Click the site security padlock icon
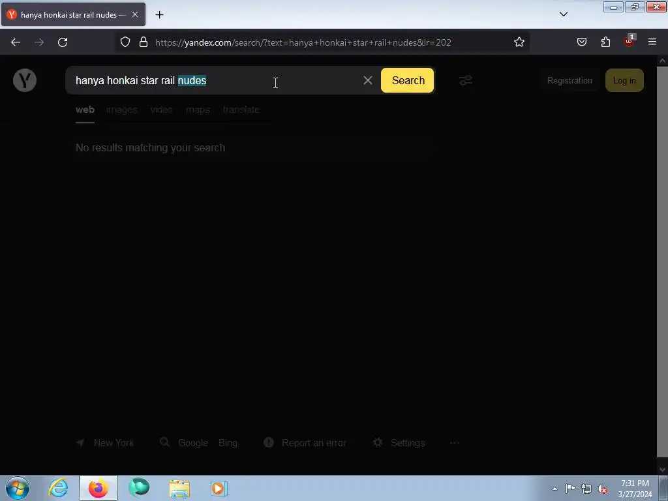Screen dimensions: 668x501 click(144, 42)
